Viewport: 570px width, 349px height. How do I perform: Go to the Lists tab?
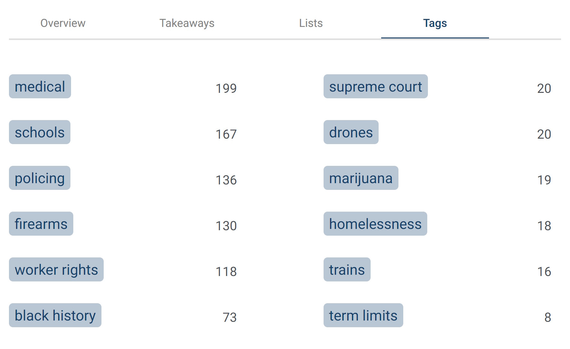[311, 23]
